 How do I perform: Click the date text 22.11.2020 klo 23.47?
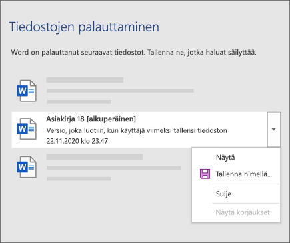pos(77,141)
